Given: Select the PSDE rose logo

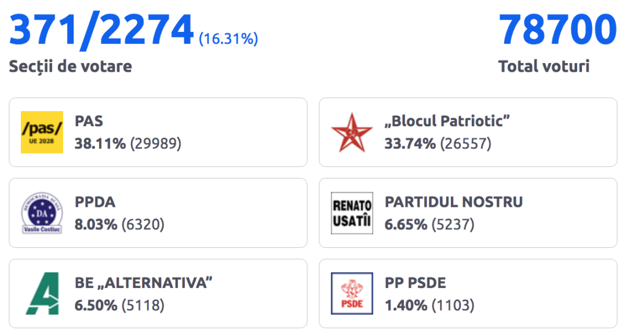Looking at the screenshot, I should (352, 293).
